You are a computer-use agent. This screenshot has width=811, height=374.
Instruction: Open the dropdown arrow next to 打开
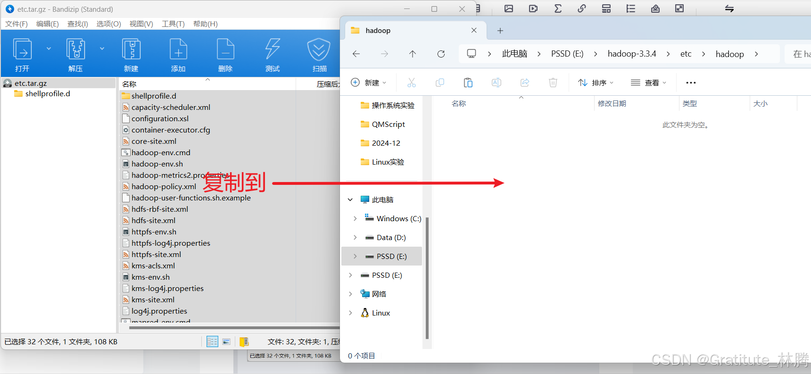[x=49, y=49]
